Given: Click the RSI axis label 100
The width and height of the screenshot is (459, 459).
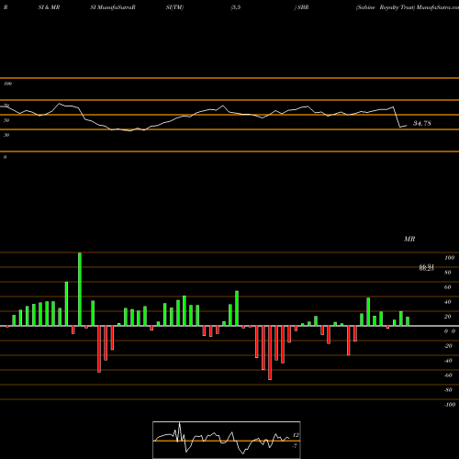Looking at the screenshot, I should (x=7, y=84).
